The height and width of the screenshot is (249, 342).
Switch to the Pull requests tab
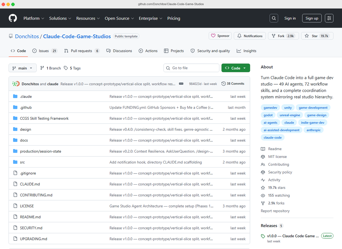82,51
